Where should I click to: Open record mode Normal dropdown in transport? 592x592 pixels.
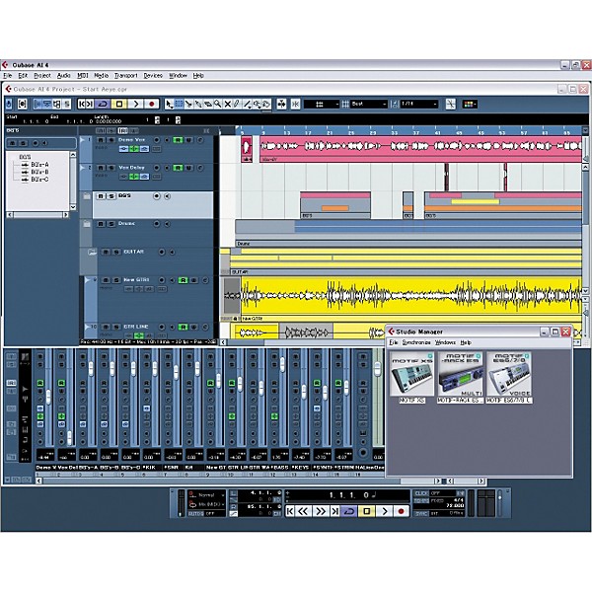pos(207,494)
